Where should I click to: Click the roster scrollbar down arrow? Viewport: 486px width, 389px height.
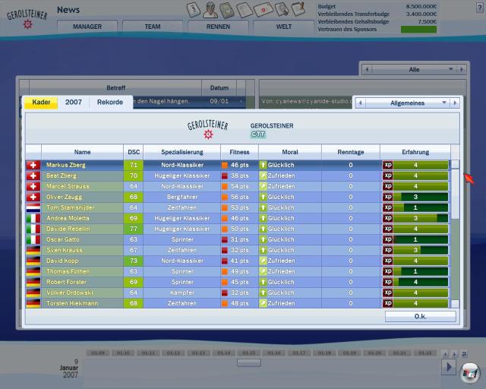(455, 303)
